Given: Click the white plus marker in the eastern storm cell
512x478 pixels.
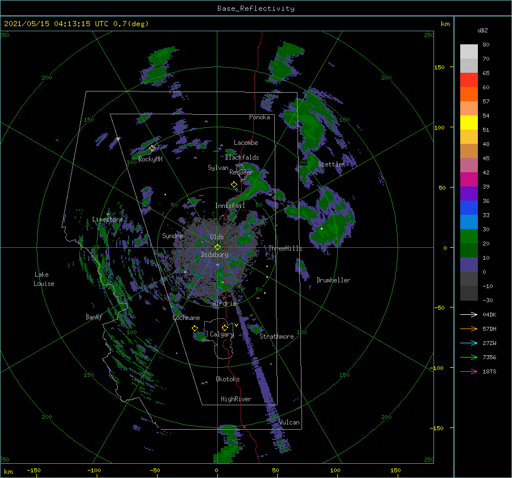Looking at the screenshot, I should [321, 228].
